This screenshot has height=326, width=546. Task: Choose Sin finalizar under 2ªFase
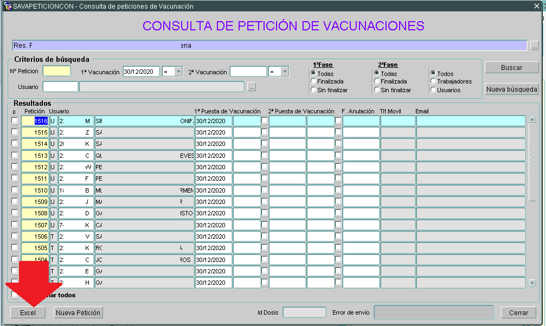click(376, 90)
